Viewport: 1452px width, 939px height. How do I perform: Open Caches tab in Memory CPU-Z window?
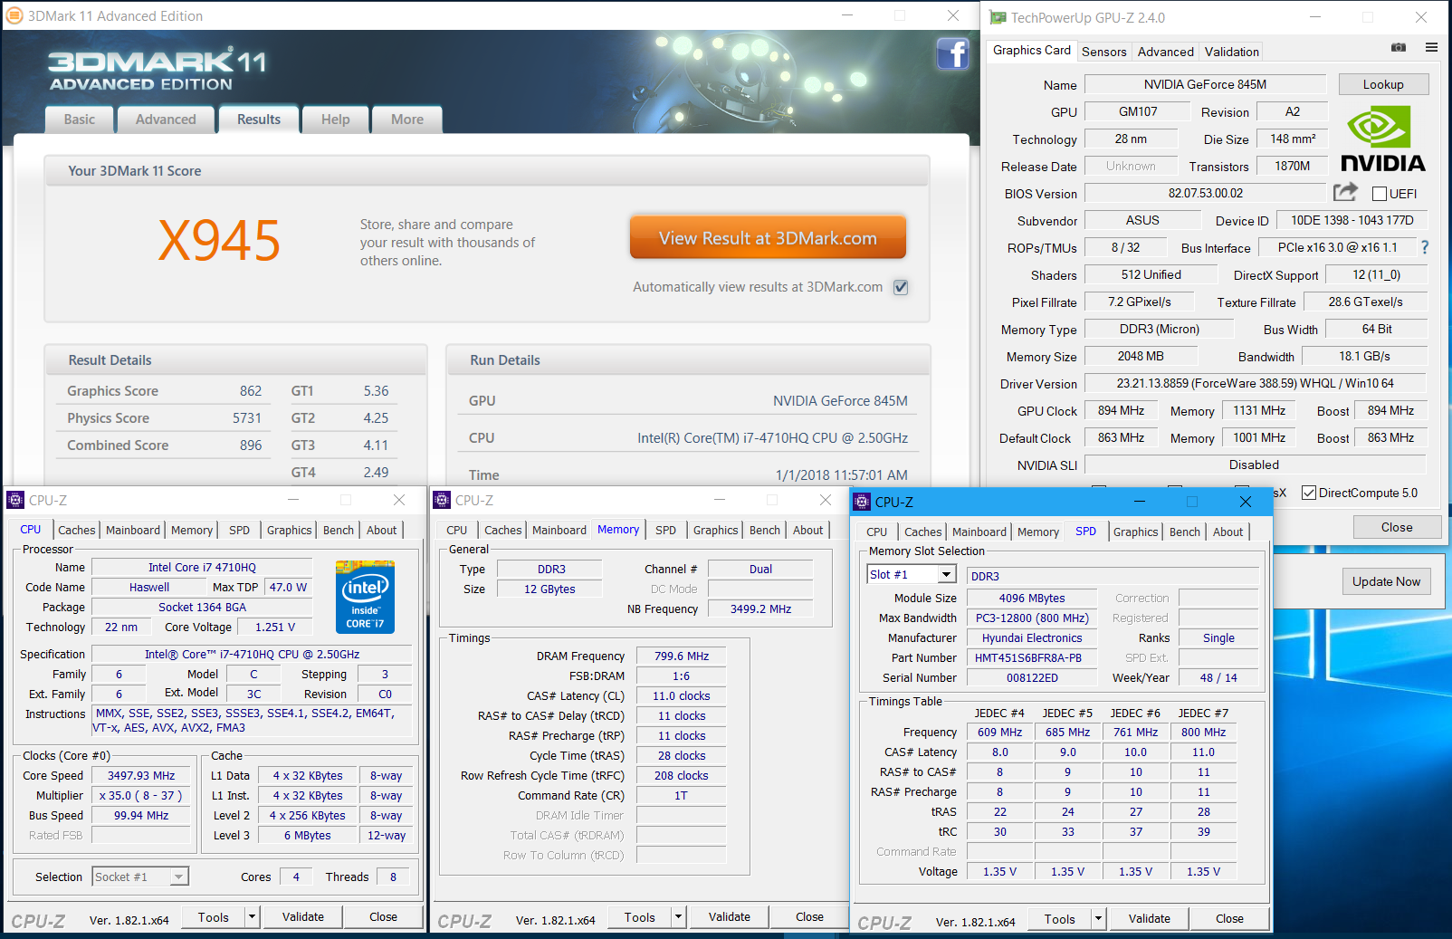[502, 531]
